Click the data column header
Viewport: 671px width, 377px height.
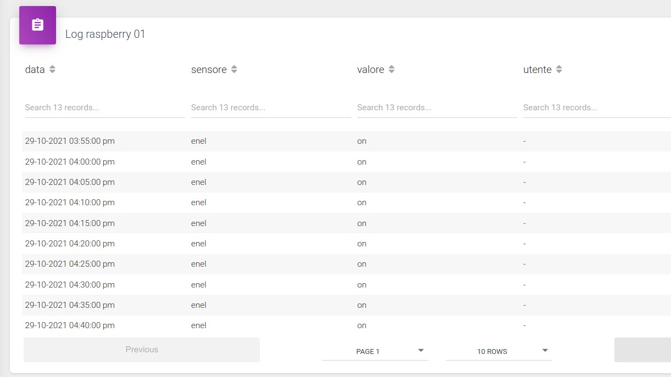click(x=35, y=70)
